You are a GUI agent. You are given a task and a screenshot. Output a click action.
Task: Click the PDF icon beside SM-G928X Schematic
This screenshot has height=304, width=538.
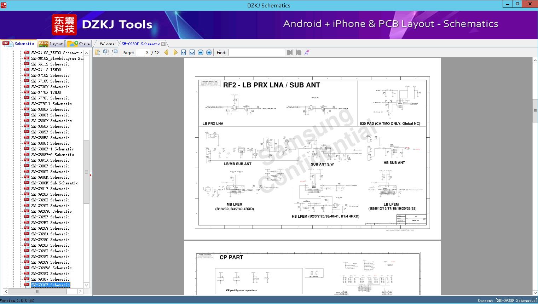click(27, 273)
